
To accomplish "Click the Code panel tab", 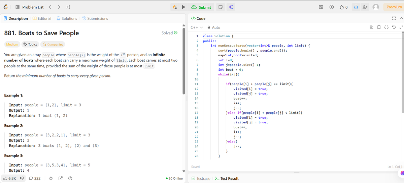I will point(198,18).
